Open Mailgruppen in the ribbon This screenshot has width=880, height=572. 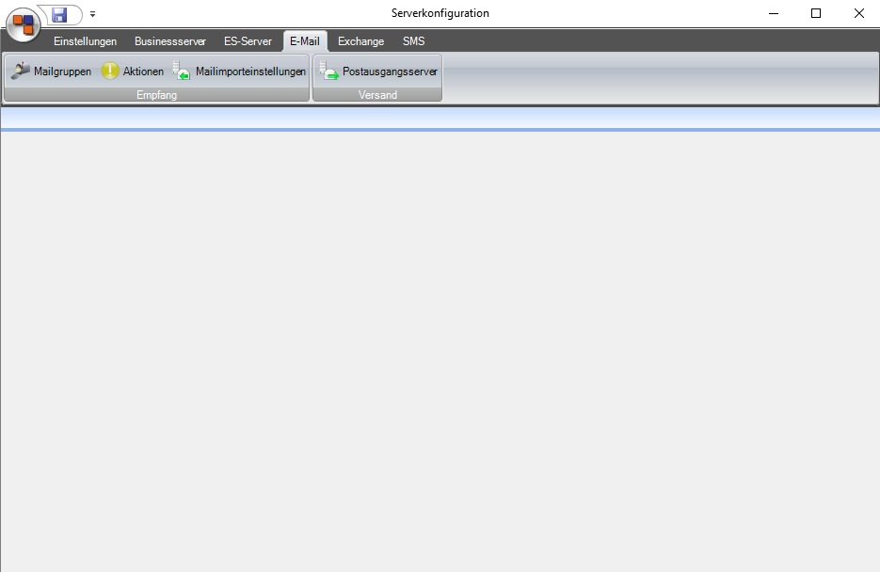(51, 71)
